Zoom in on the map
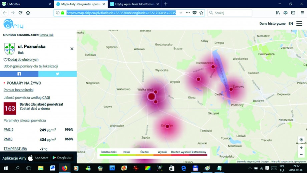307x173 pixels. click(301, 148)
